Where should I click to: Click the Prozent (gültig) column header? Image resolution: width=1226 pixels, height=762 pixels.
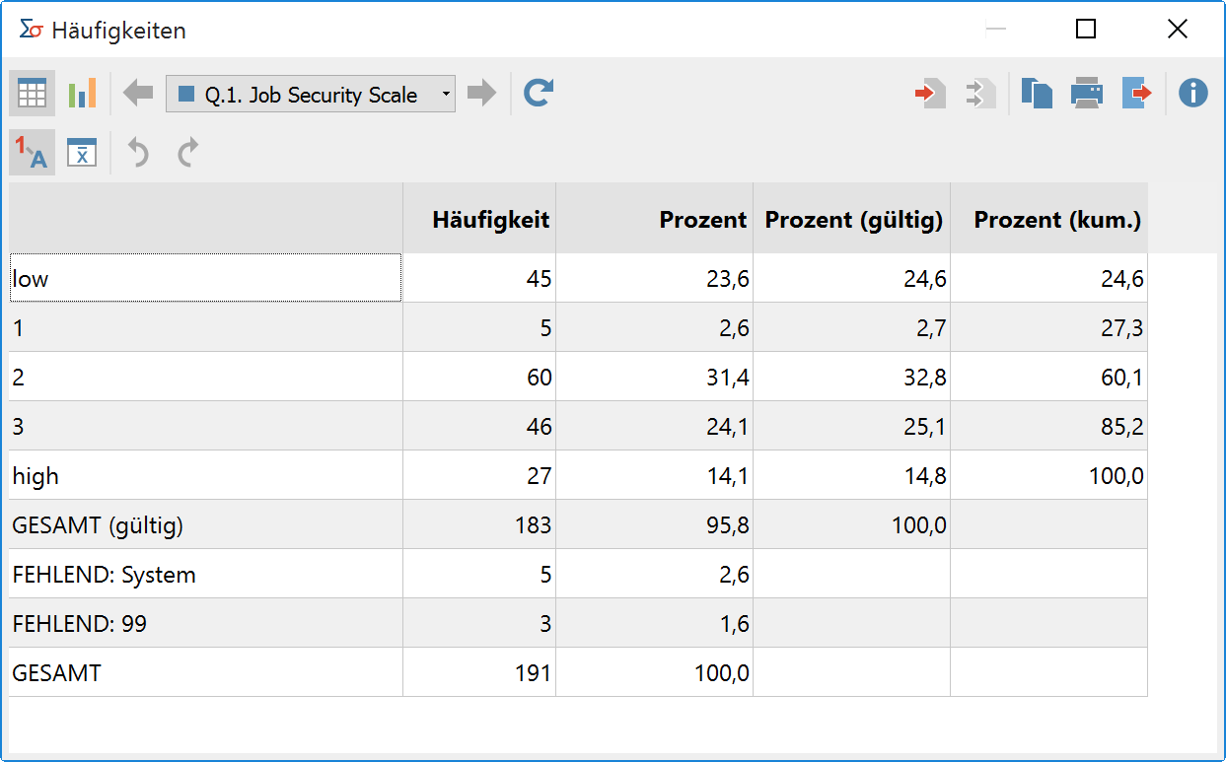click(x=852, y=218)
